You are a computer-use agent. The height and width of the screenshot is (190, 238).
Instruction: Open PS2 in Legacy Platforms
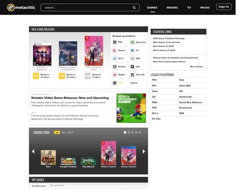point(181,80)
